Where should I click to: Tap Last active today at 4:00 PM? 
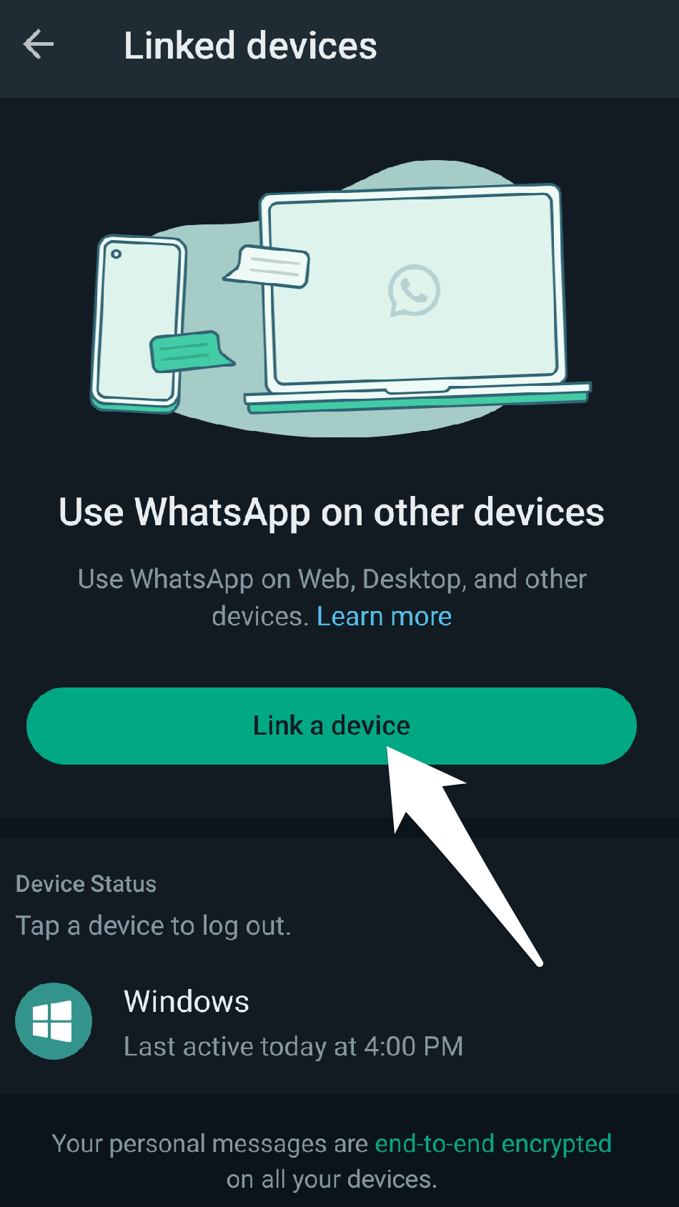[294, 1046]
